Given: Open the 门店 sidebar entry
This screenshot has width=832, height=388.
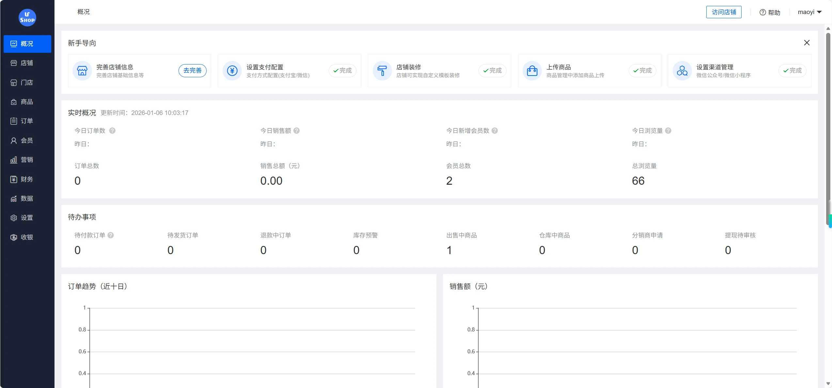Looking at the screenshot, I should (27, 82).
